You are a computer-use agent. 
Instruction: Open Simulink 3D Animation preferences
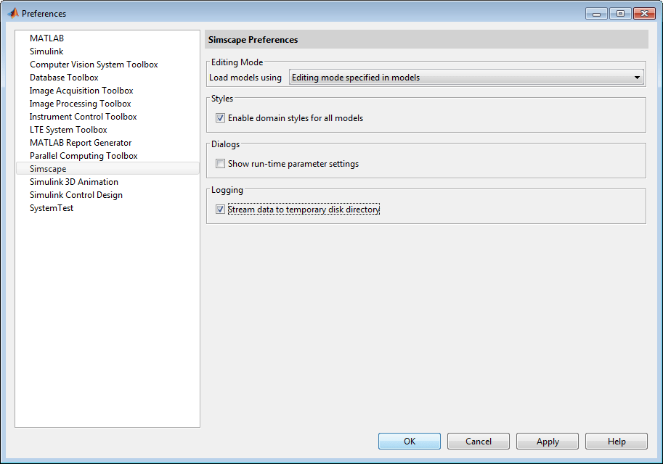coord(74,183)
